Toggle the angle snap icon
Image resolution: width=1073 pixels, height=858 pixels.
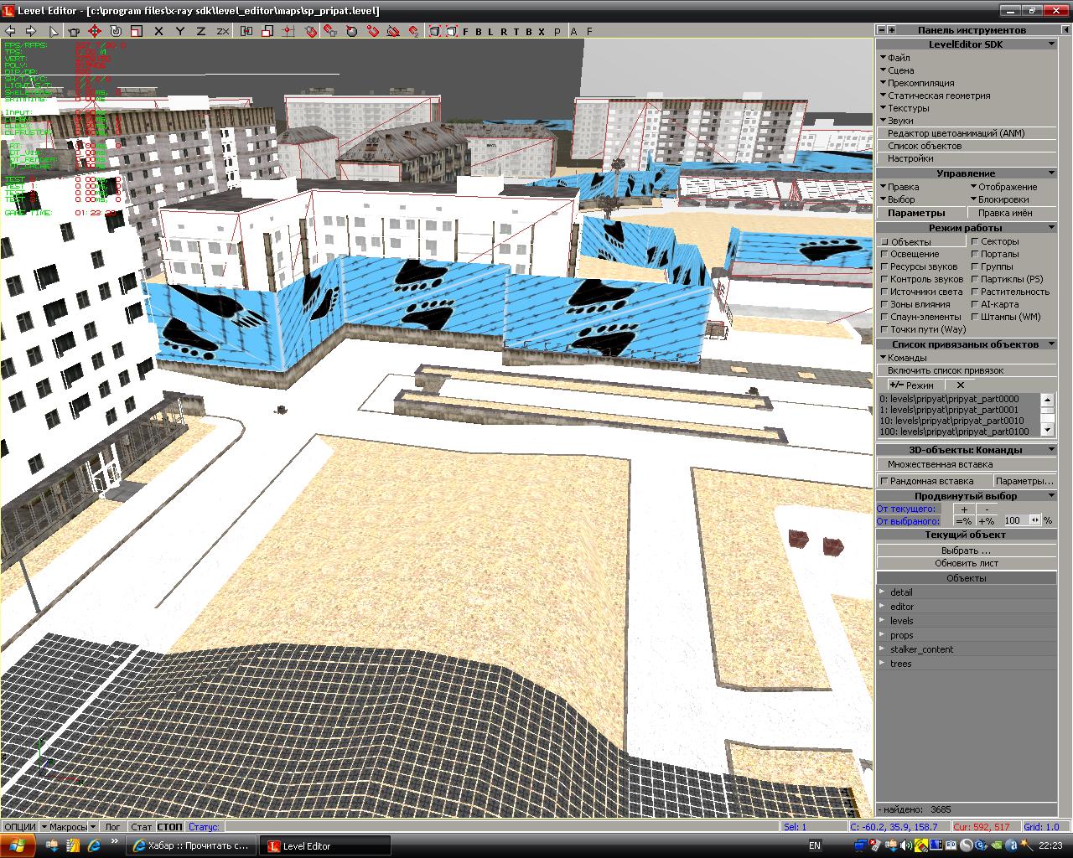(393, 31)
